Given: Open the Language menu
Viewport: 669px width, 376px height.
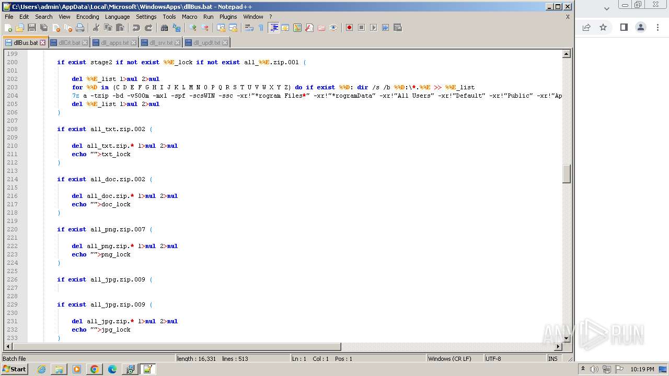Looking at the screenshot, I should tap(117, 17).
